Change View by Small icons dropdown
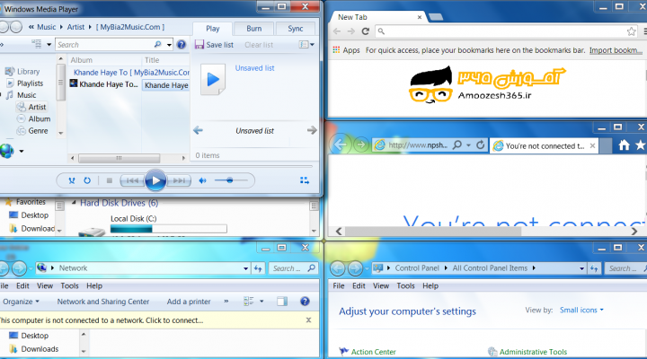647x359 pixels. (581, 310)
